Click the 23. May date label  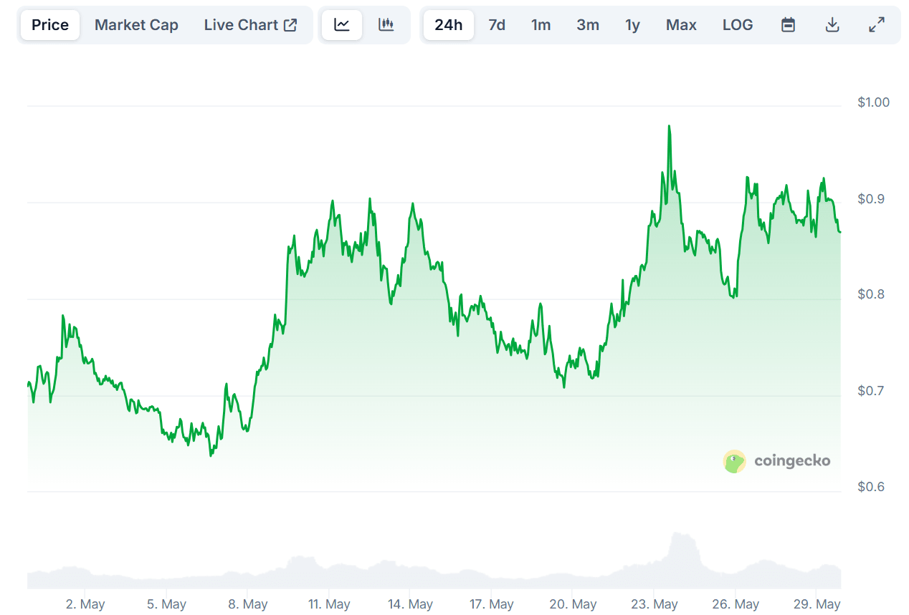655,604
